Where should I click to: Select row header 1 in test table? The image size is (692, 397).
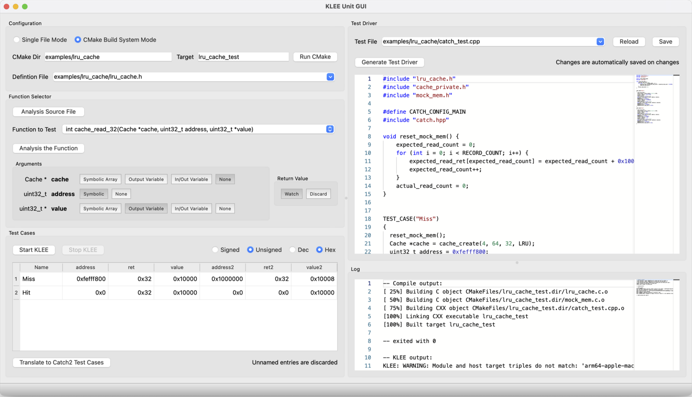16,279
